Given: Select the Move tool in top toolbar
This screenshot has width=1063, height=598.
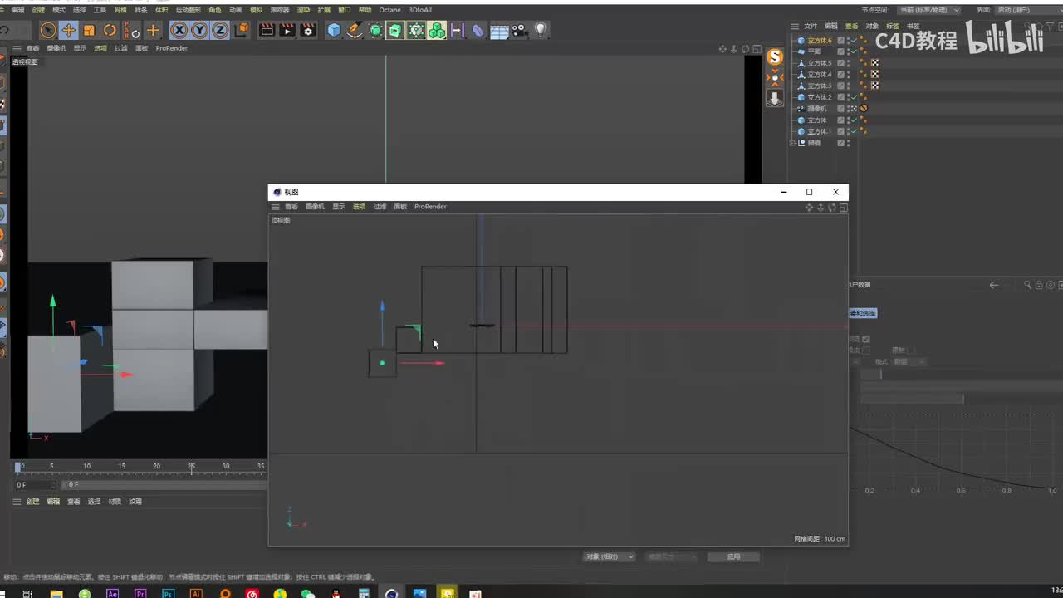Looking at the screenshot, I should [69, 31].
